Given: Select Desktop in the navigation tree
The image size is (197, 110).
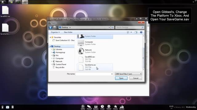Looking at the screenshot, I should pos(57,46).
